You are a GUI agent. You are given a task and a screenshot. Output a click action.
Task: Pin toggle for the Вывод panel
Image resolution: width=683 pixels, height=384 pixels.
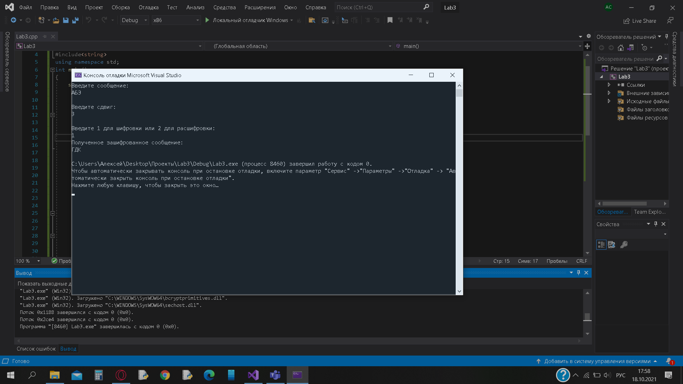point(578,273)
